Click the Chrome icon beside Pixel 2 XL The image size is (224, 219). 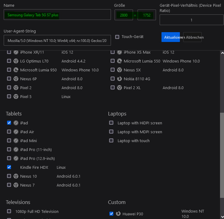[120, 88]
